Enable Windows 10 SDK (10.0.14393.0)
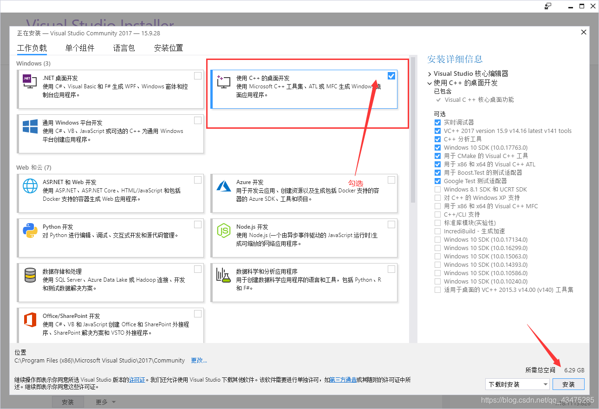Screen dimensions: 599x409 point(437,264)
